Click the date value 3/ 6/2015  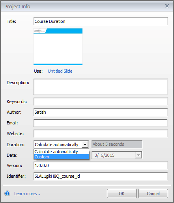pos(104,155)
